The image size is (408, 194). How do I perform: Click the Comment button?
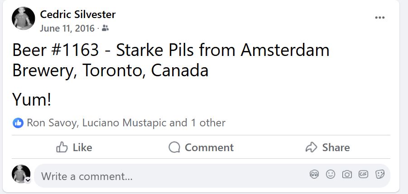coord(201,148)
